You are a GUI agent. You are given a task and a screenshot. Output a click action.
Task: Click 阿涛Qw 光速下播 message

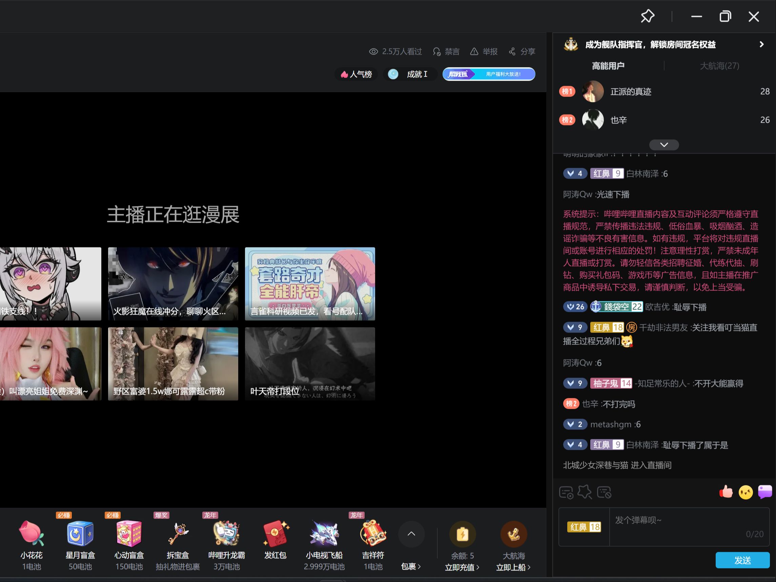pos(596,194)
